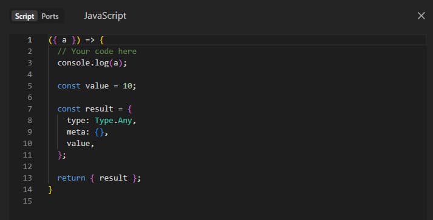Viewport: 433px width, 220px height.
Task: Click line number 15 in gutter
Action: coord(27,201)
